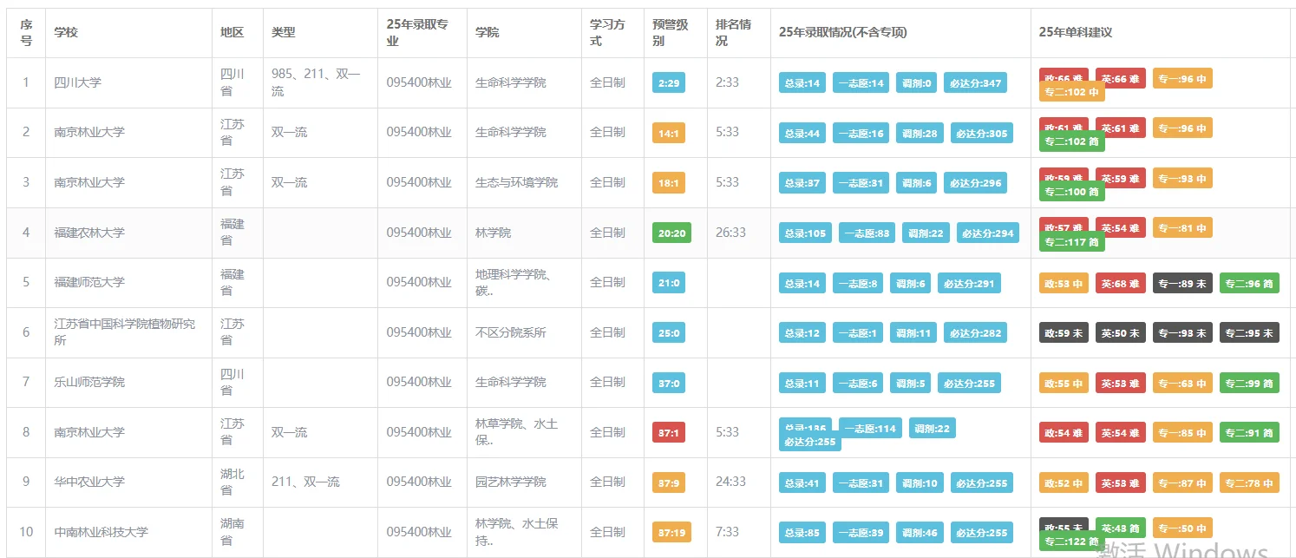Viewport: 1296px width, 558px height.
Task: Click the 总录:37 badge
Action: 802,183
